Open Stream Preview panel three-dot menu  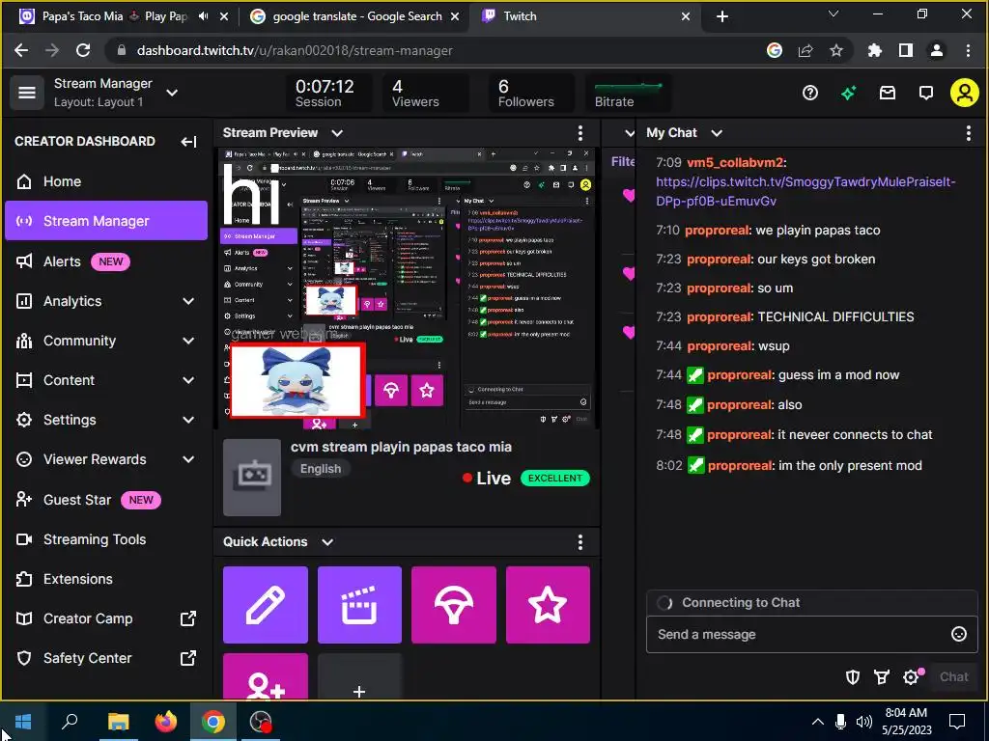click(x=580, y=133)
